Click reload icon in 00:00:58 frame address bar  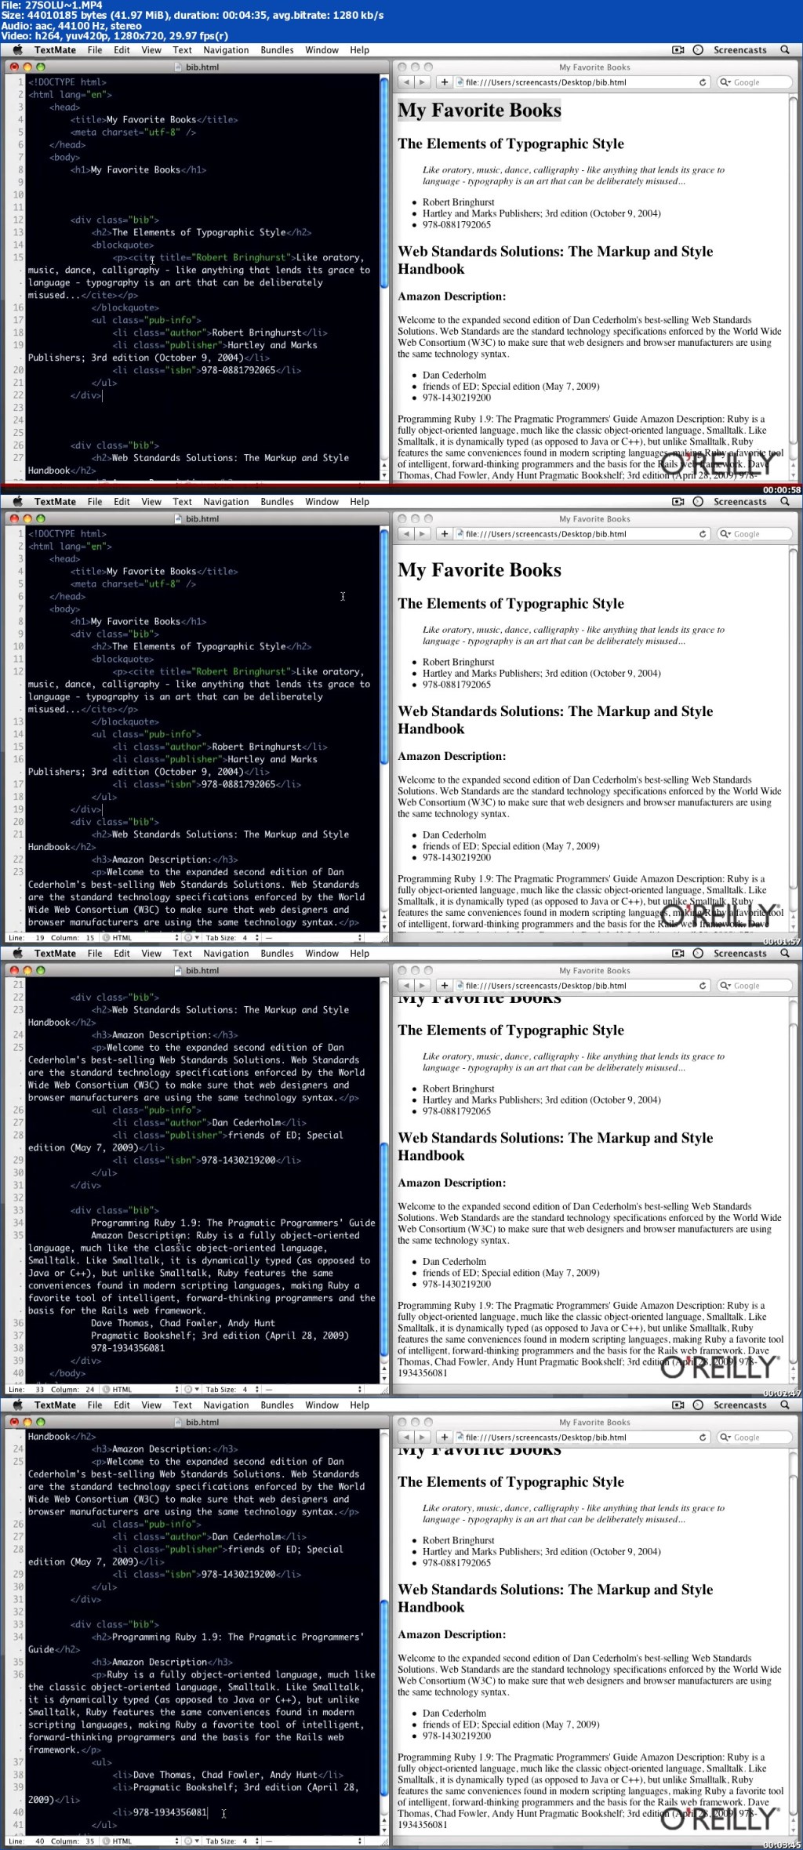[703, 82]
